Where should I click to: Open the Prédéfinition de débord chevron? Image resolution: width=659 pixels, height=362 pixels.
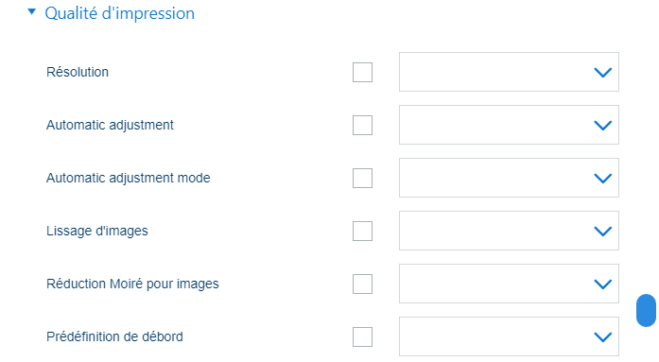pos(602,337)
